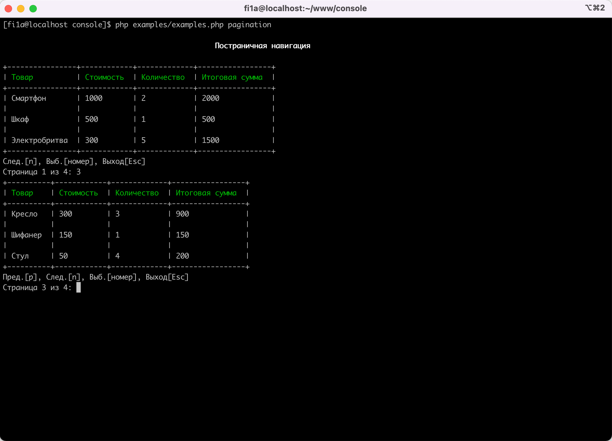Viewport: 612px width, 441px height.
Task: Click 'Итоговая сумма' header in the first table
Action: 232,77
